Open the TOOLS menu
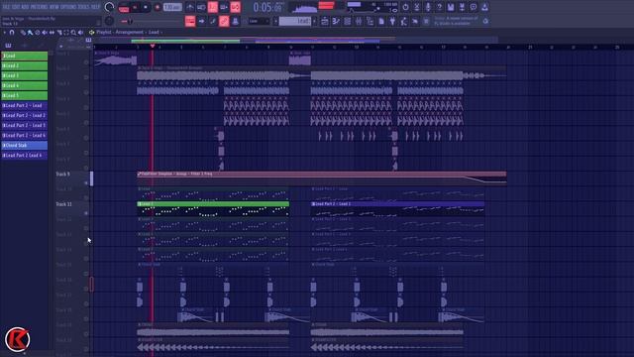 pos(83,7)
